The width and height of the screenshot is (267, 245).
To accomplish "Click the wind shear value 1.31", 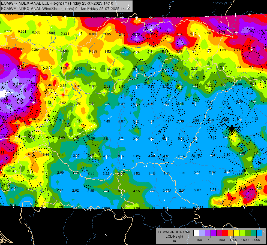I will pos(151,121).
